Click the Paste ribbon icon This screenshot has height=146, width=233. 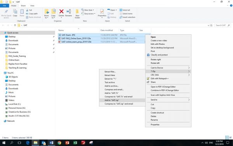pos(22,13)
